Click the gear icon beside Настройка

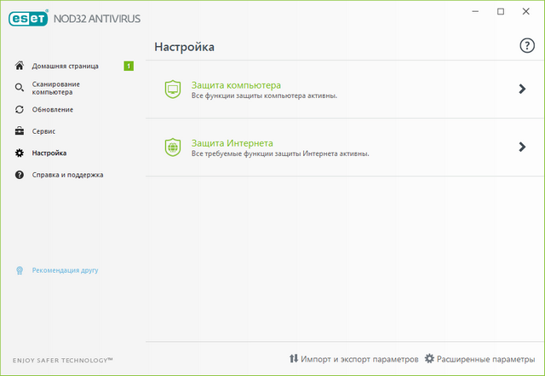[20, 153]
